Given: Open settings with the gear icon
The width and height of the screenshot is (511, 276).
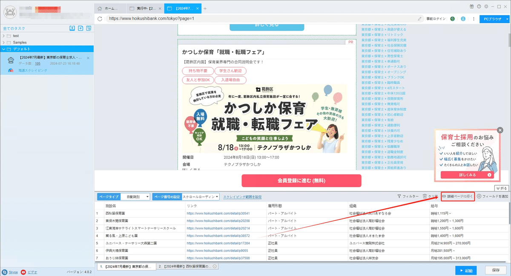Looking at the screenshot, I should click(486, 6).
